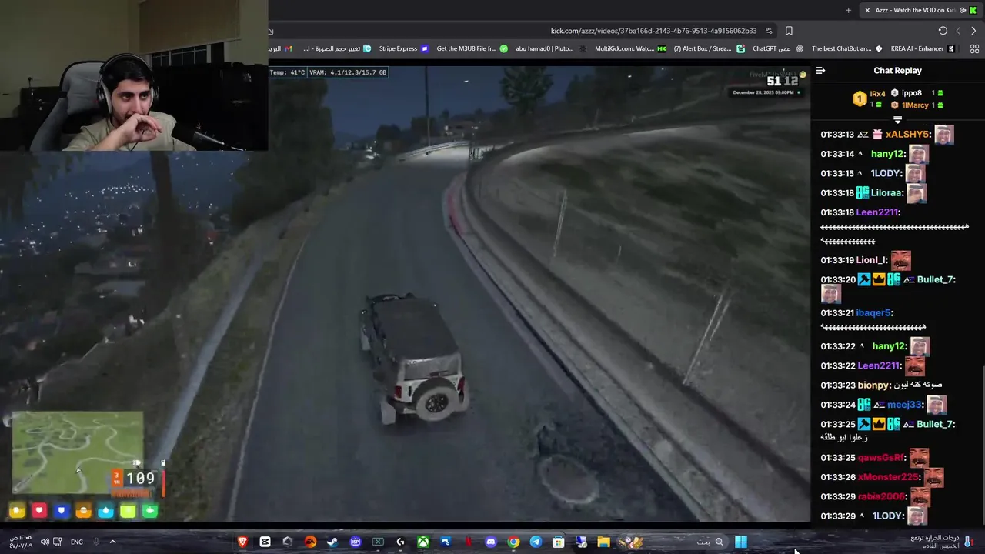
Task: Click the OG badge beside Liloraa
Action: 863,193
